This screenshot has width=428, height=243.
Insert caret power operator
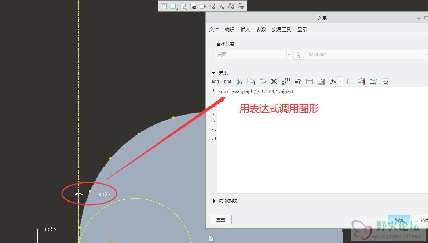[213, 122]
